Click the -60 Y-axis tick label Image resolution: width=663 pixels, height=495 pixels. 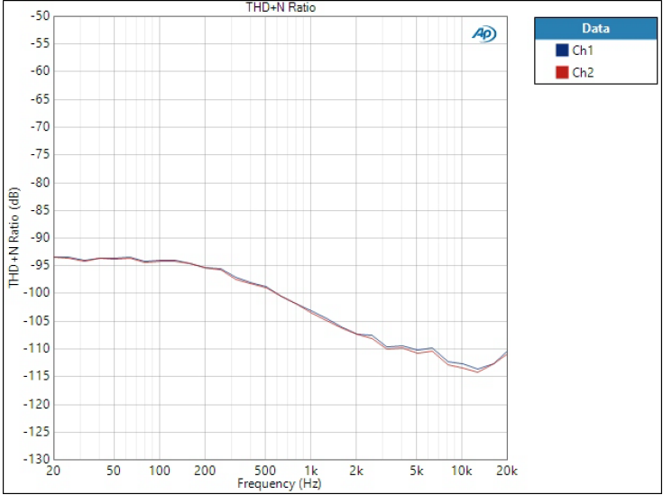pos(40,71)
